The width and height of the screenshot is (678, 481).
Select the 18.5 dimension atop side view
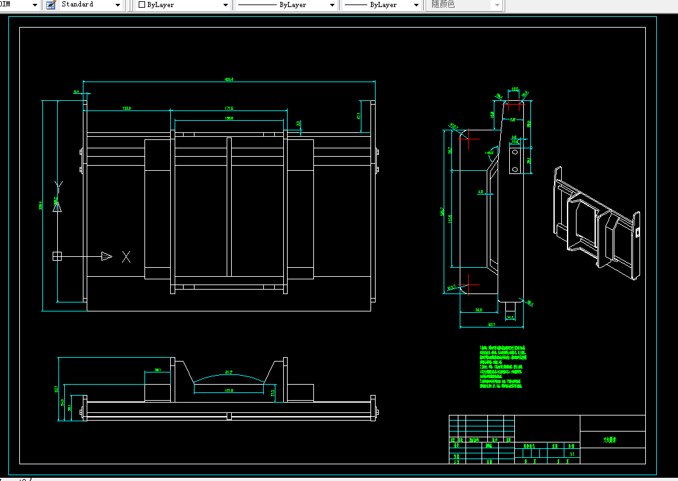point(514,89)
